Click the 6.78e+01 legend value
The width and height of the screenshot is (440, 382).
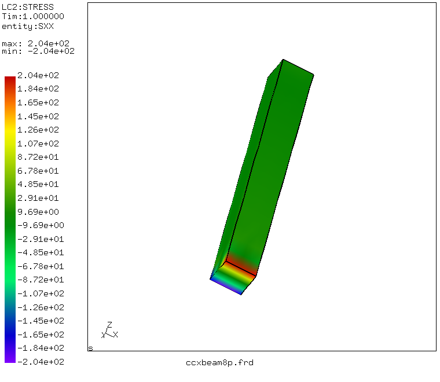click(38, 171)
